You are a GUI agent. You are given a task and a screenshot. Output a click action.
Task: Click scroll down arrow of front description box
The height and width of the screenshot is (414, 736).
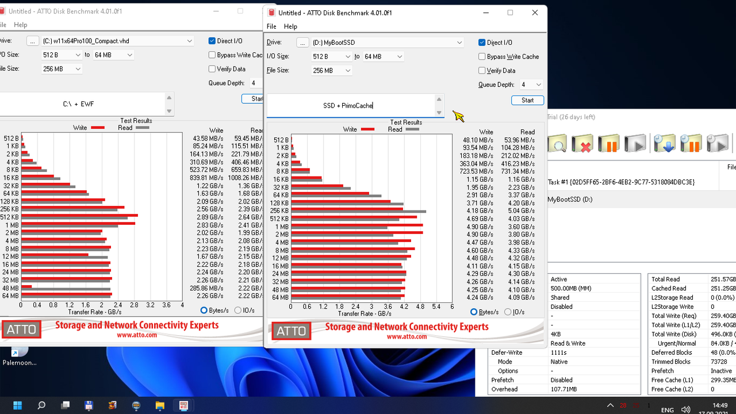439,113
